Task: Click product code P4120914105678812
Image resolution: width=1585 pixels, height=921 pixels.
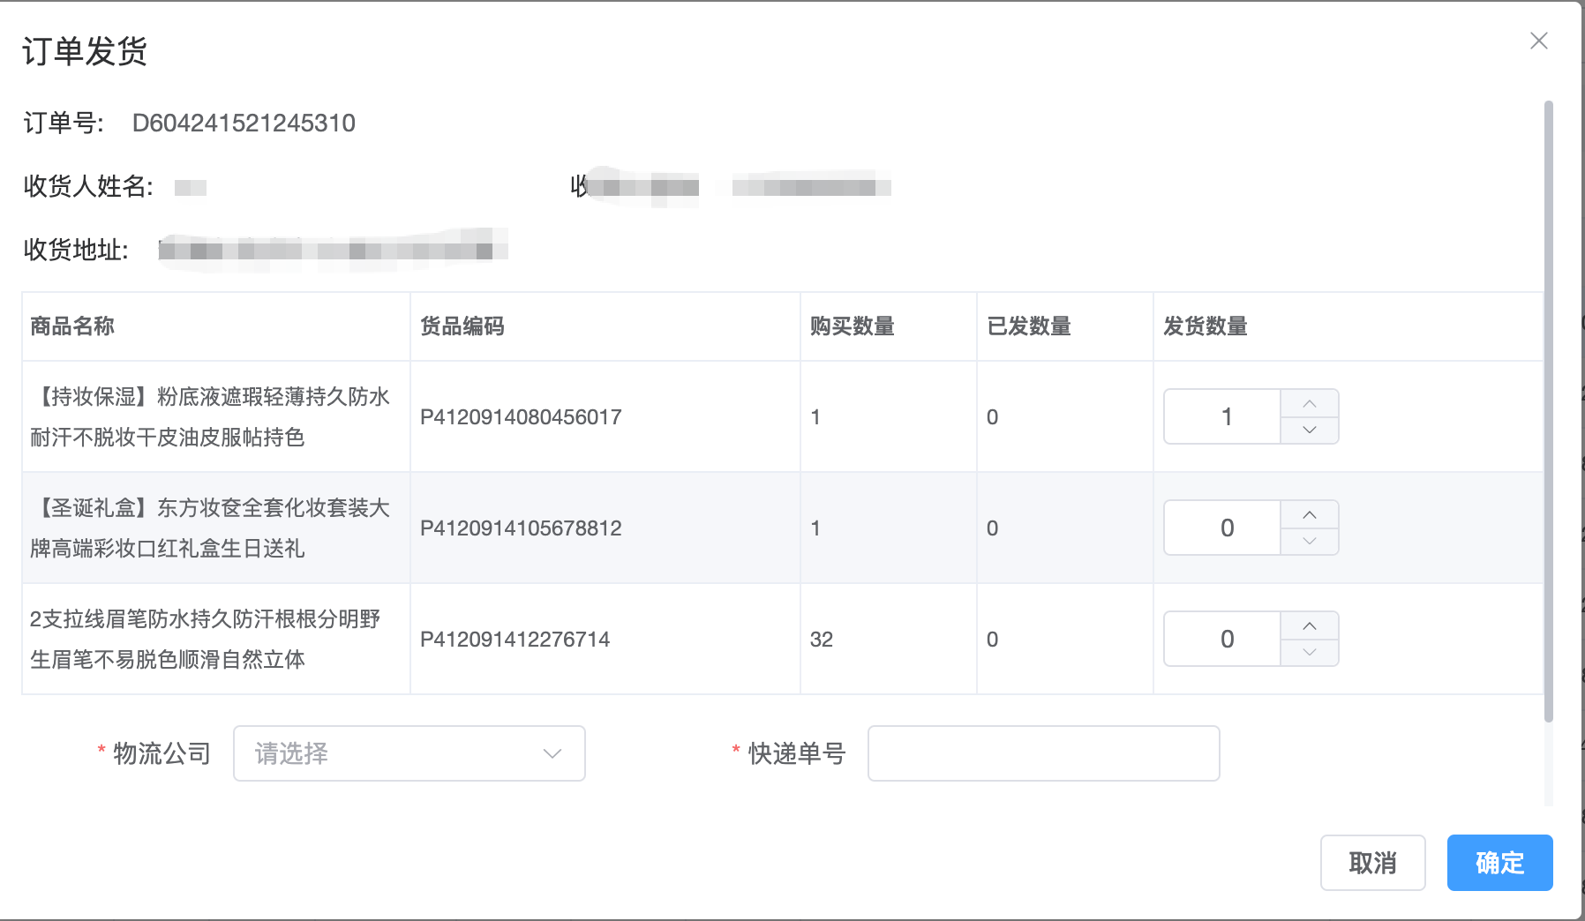Action: coord(521,528)
